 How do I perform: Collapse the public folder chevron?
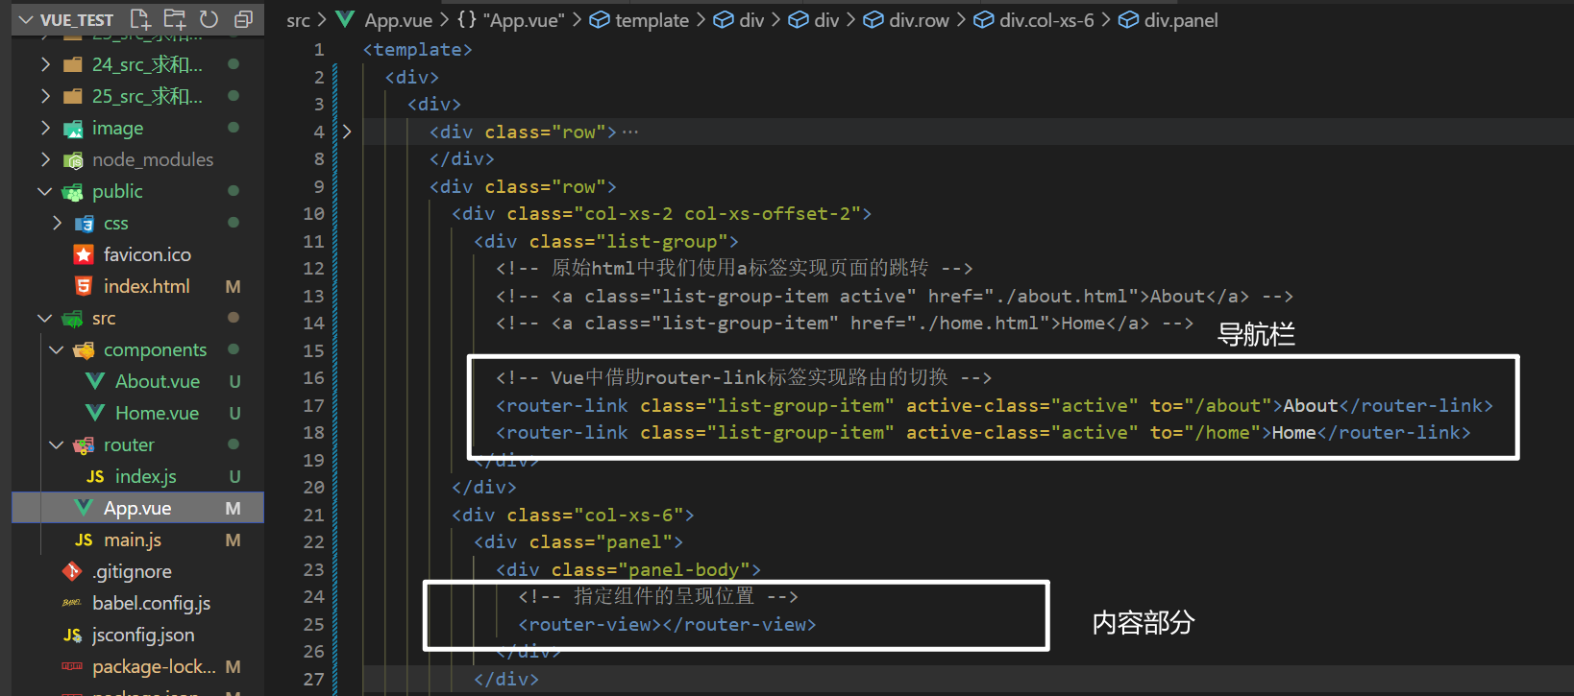click(x=45, y=191)
